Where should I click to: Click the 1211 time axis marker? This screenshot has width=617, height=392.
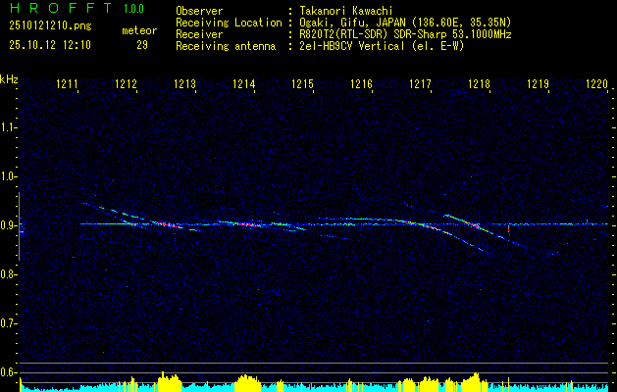[x=67, y=83]
